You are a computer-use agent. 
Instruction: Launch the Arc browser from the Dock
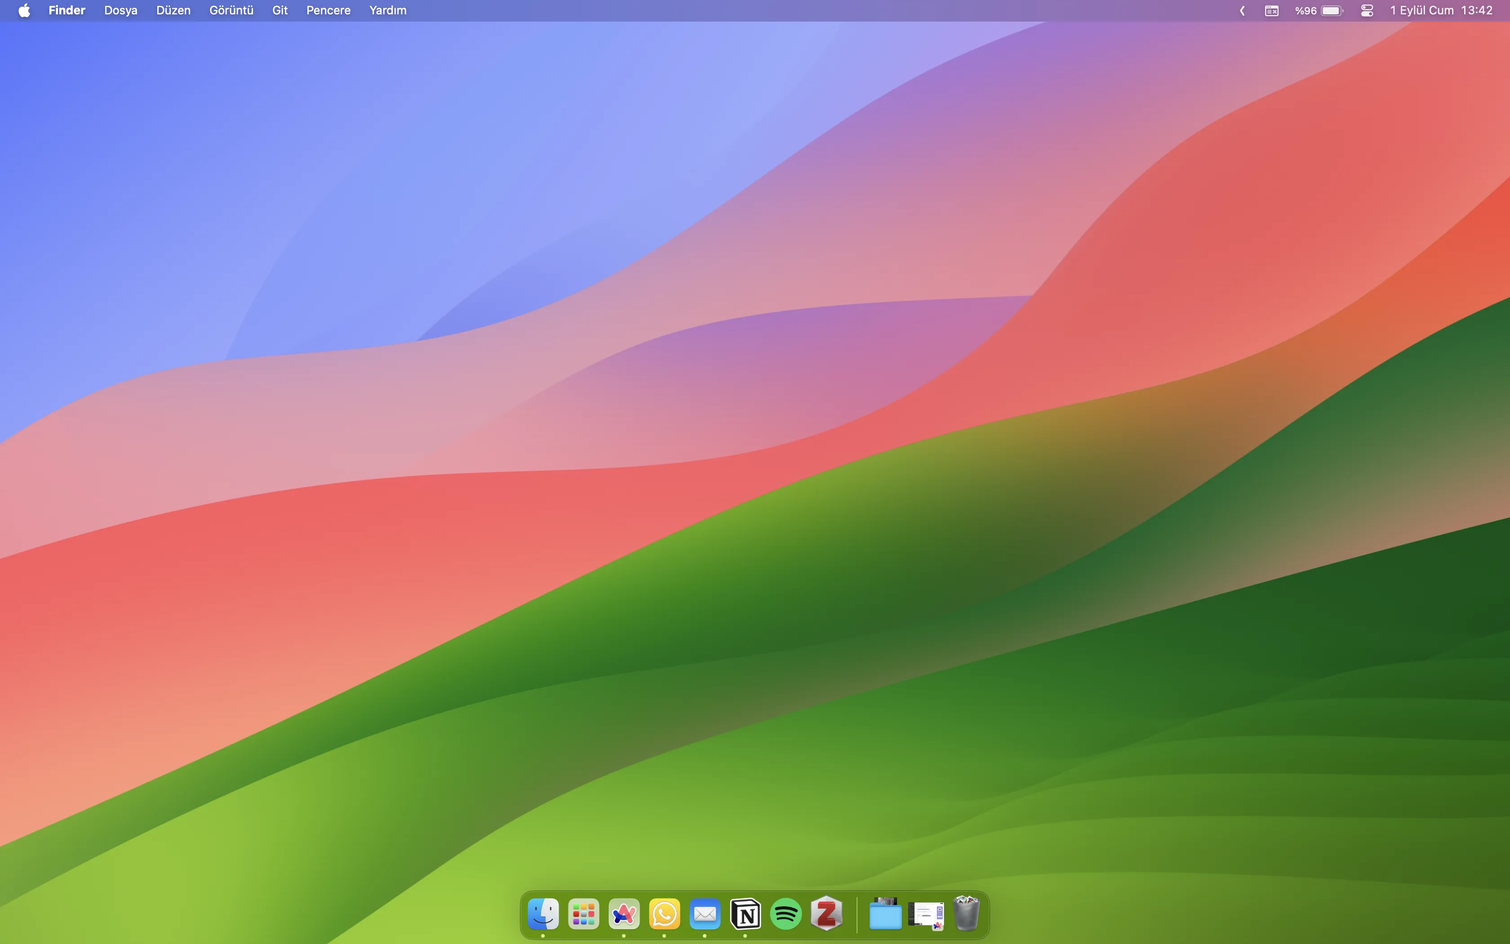coord(624,914)
